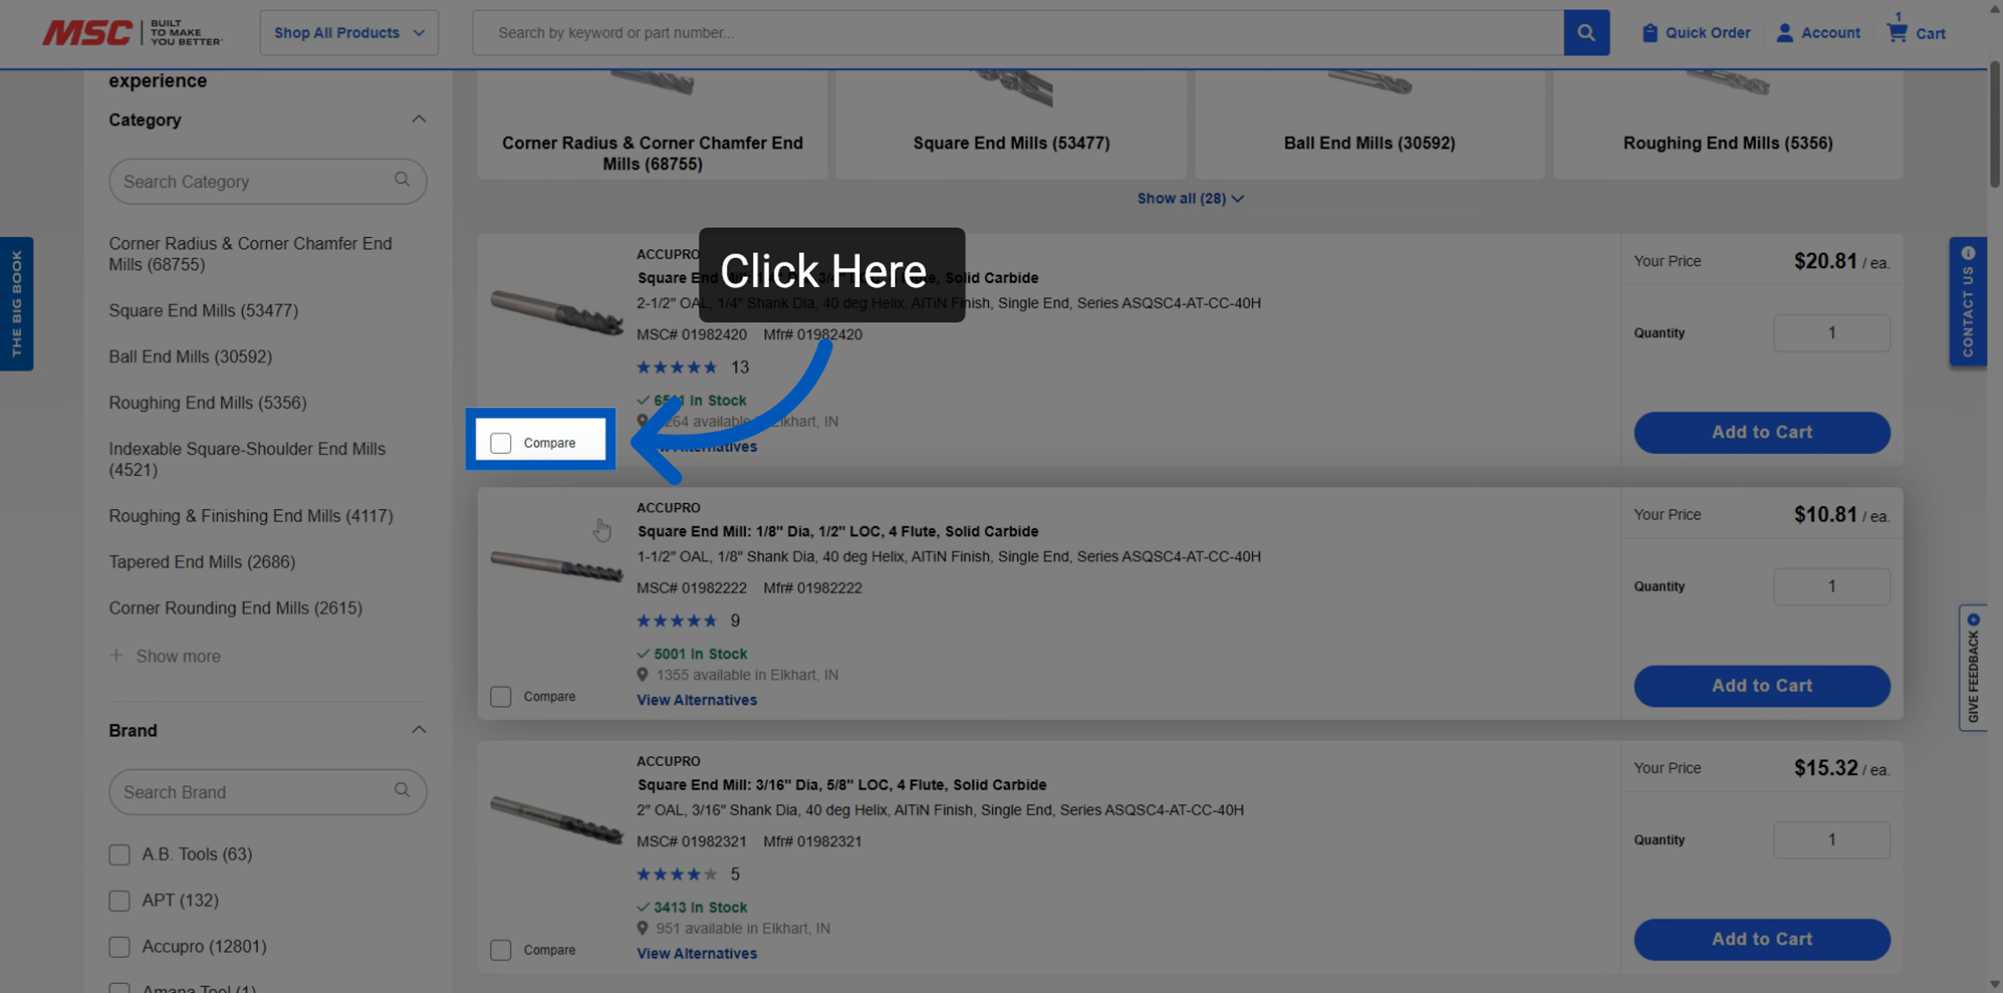Check the Accupro brand filter
The image size is (2003, 993).
[119, 947]
